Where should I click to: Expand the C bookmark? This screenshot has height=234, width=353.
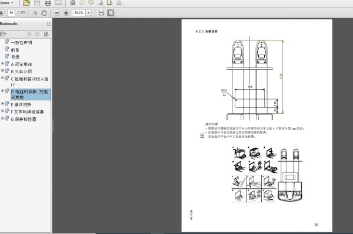click(x=2, y=78)
